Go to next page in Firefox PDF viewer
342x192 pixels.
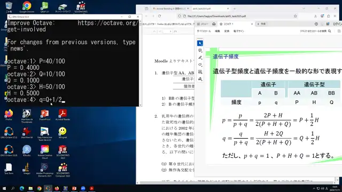[160, 31]
